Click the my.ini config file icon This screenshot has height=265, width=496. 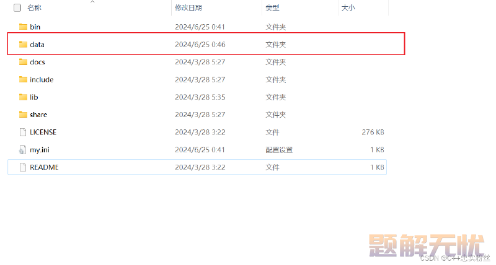click(x=22, y=150)
